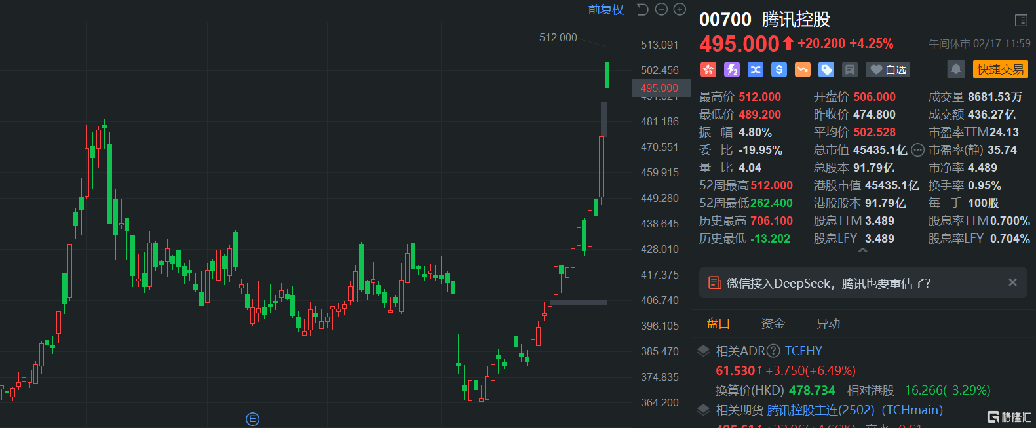Image resolution: width=1036 pixels, height=428 pixels.
Task: Click the 昨收价 474.800 value
Action: (874, 114)
